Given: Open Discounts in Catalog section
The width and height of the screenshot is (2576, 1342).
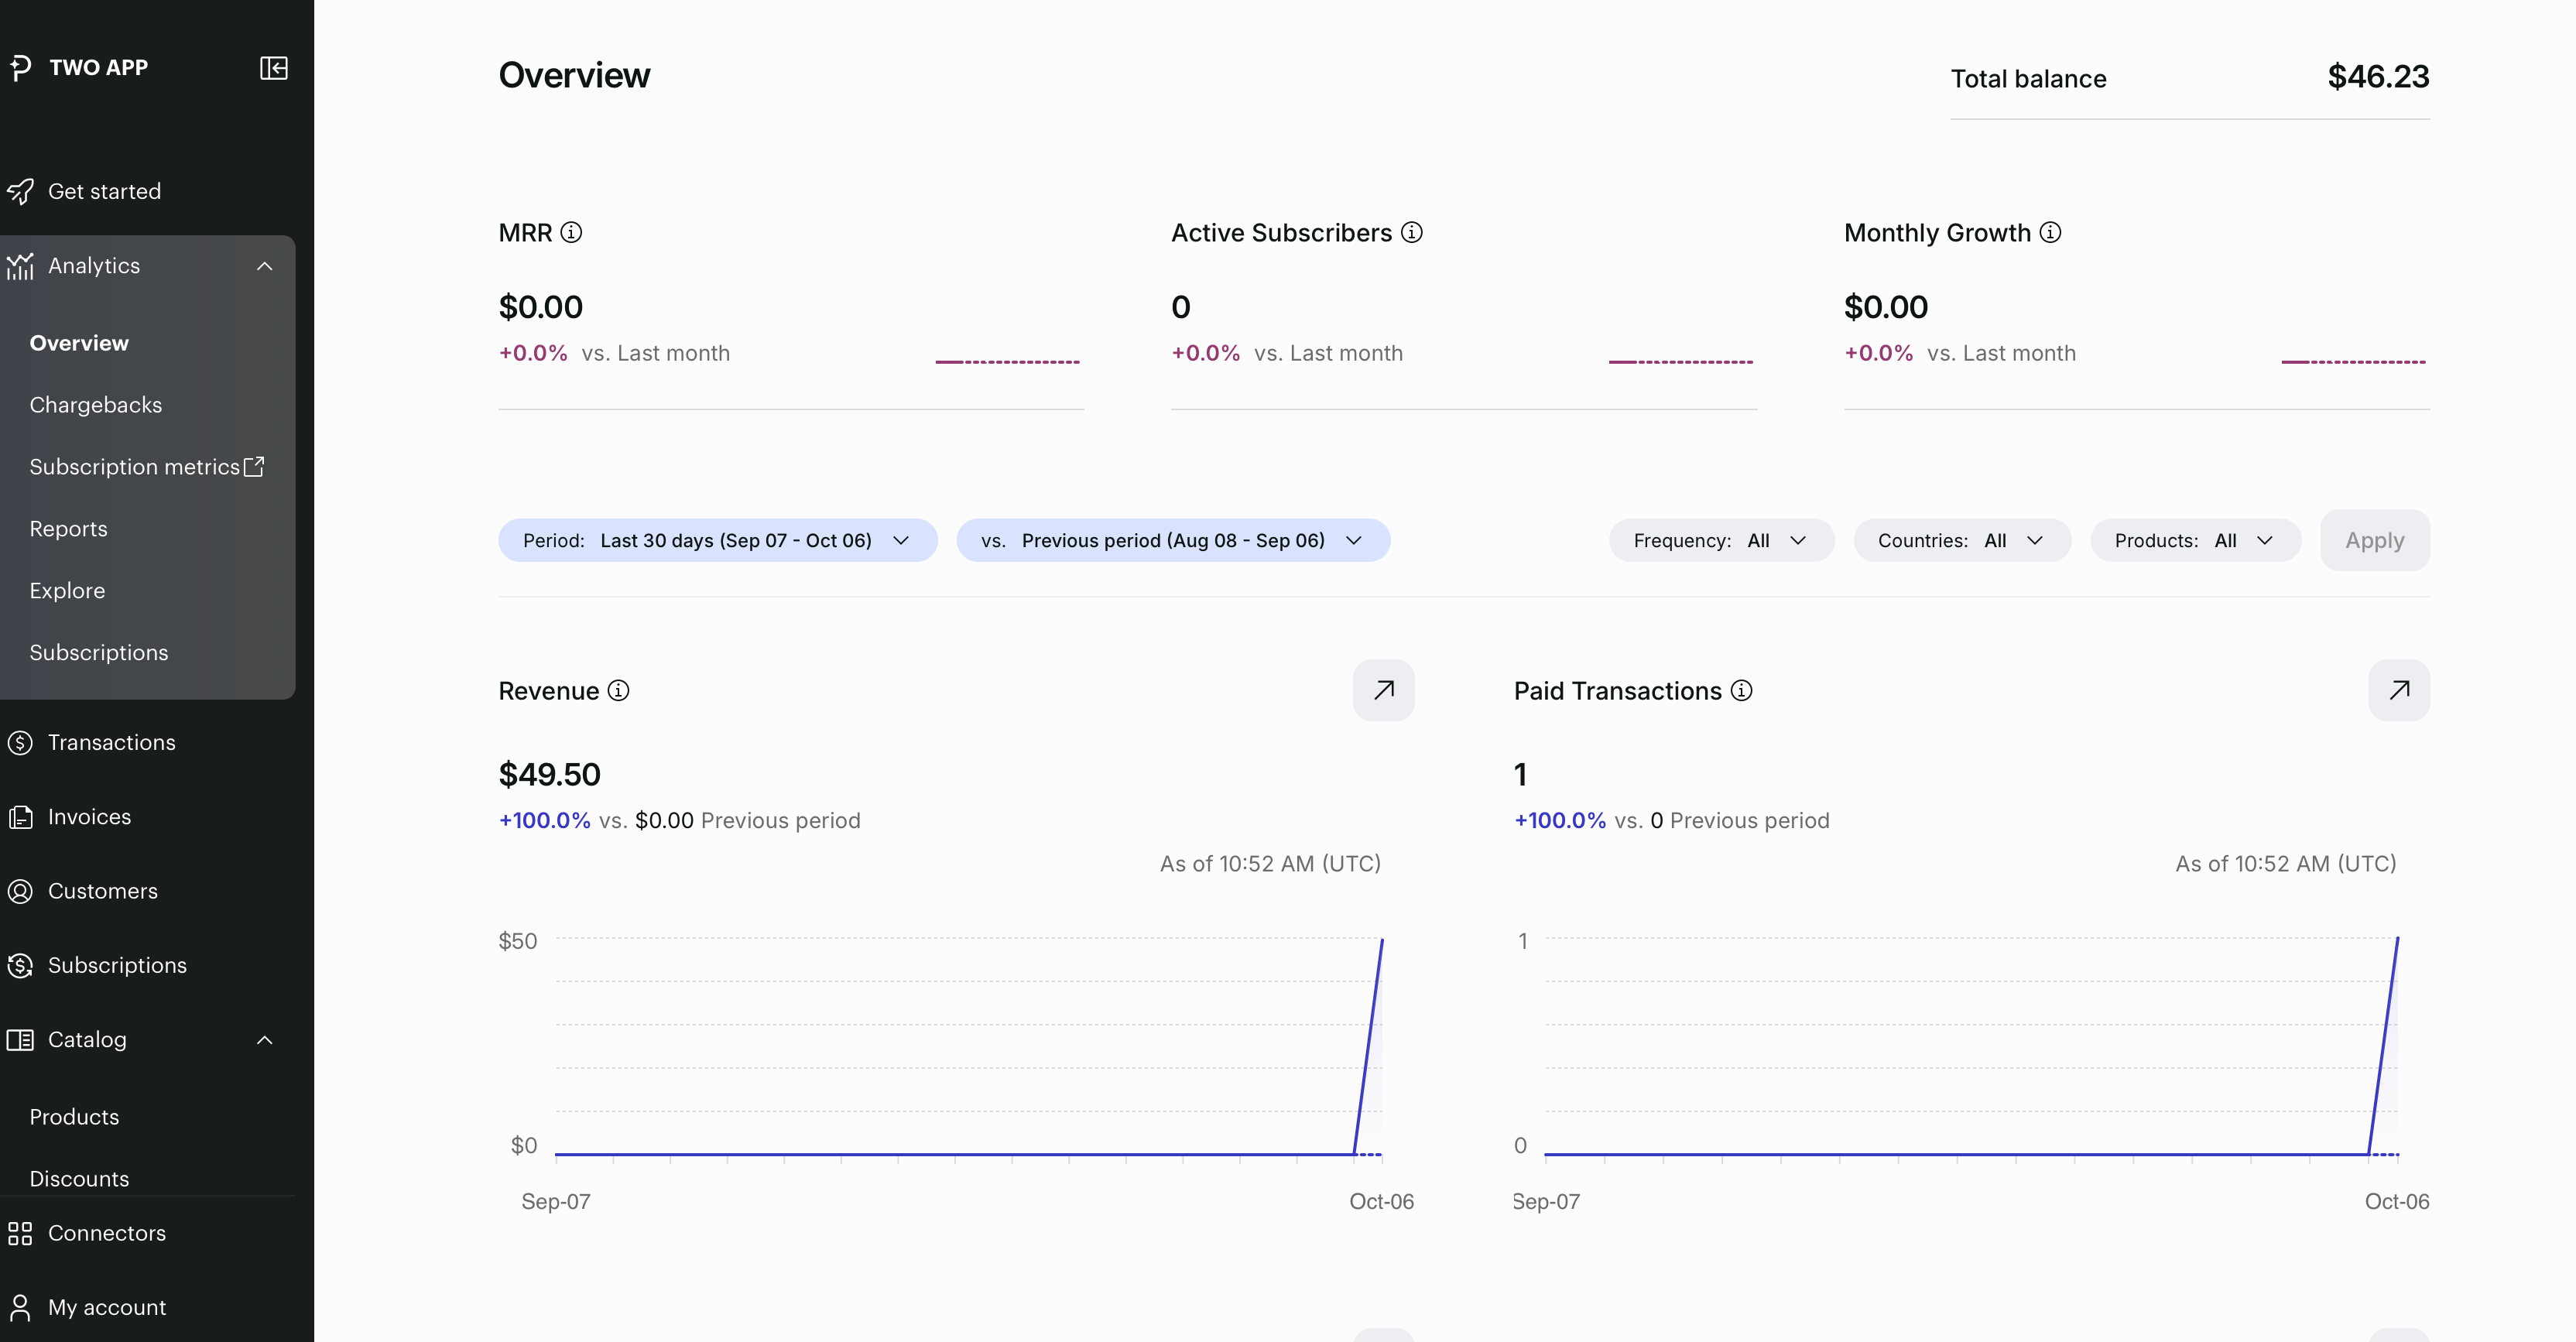Looking at the screenshot, I should coord(79,1179).
